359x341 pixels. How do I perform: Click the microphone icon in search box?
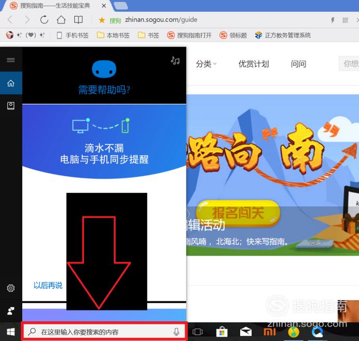click(176, 332)
